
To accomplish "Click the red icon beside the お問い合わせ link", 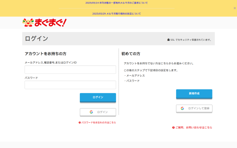I will point(173,127).
